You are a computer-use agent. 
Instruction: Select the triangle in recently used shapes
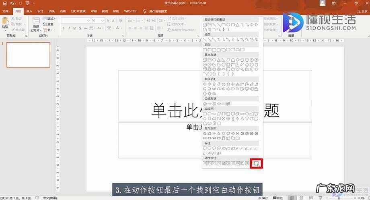click(238, 25)
